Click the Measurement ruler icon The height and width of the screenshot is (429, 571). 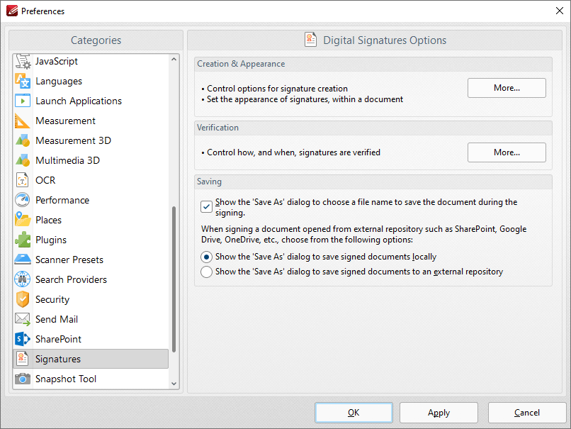click(23, 121)
